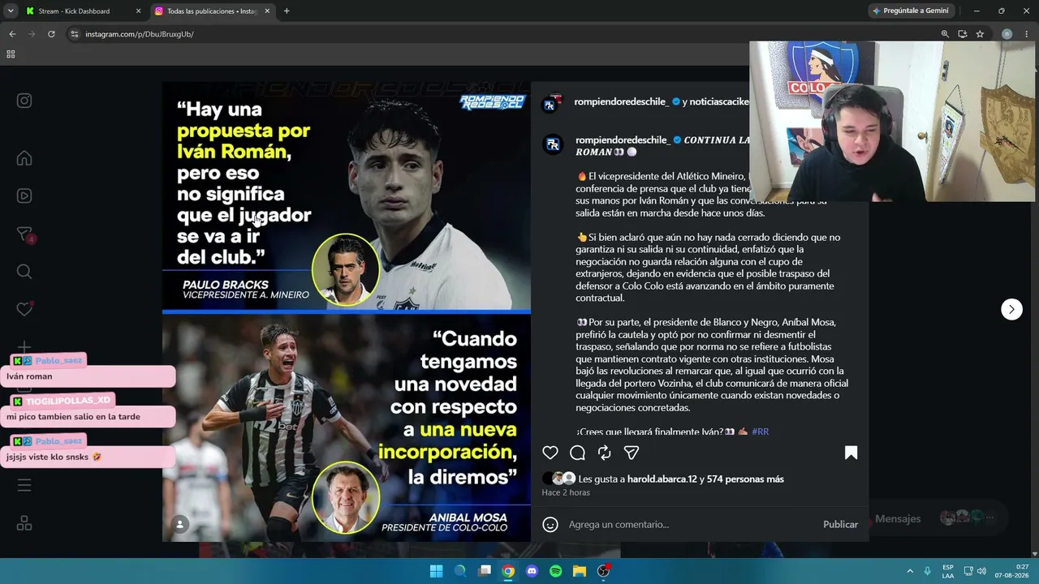Viewport: 1039px width, 584px height.
Task: Switch to the Stream - Kick Dashboard tab
Action: (75, 11)
